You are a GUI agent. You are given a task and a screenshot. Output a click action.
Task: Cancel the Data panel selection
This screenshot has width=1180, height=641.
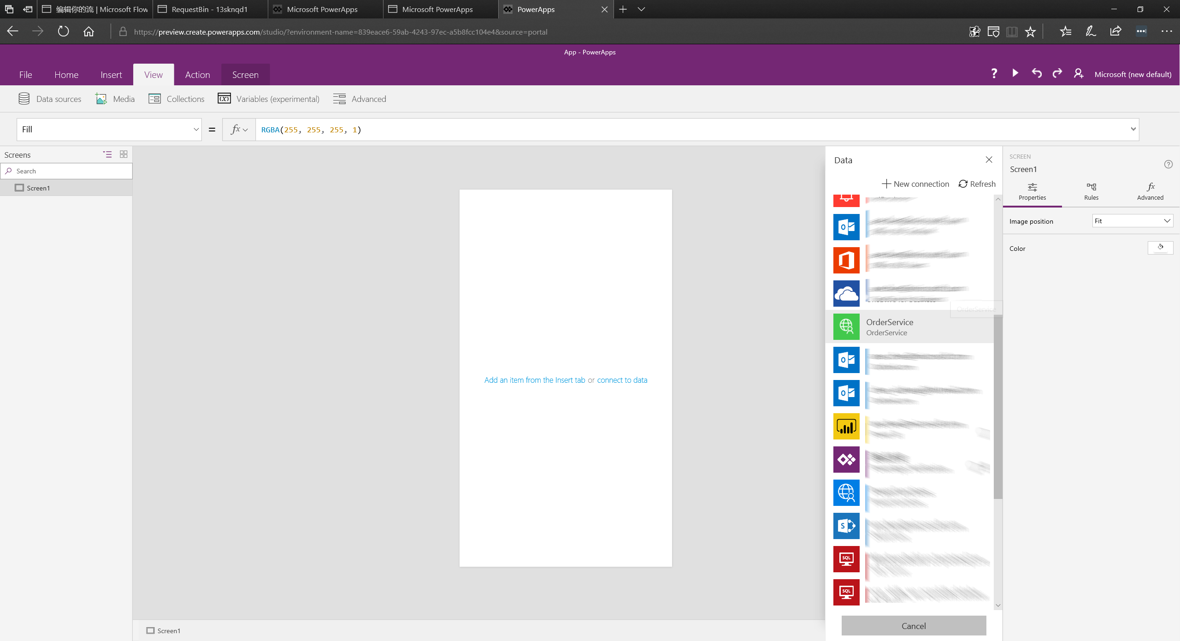click(913, 626)
